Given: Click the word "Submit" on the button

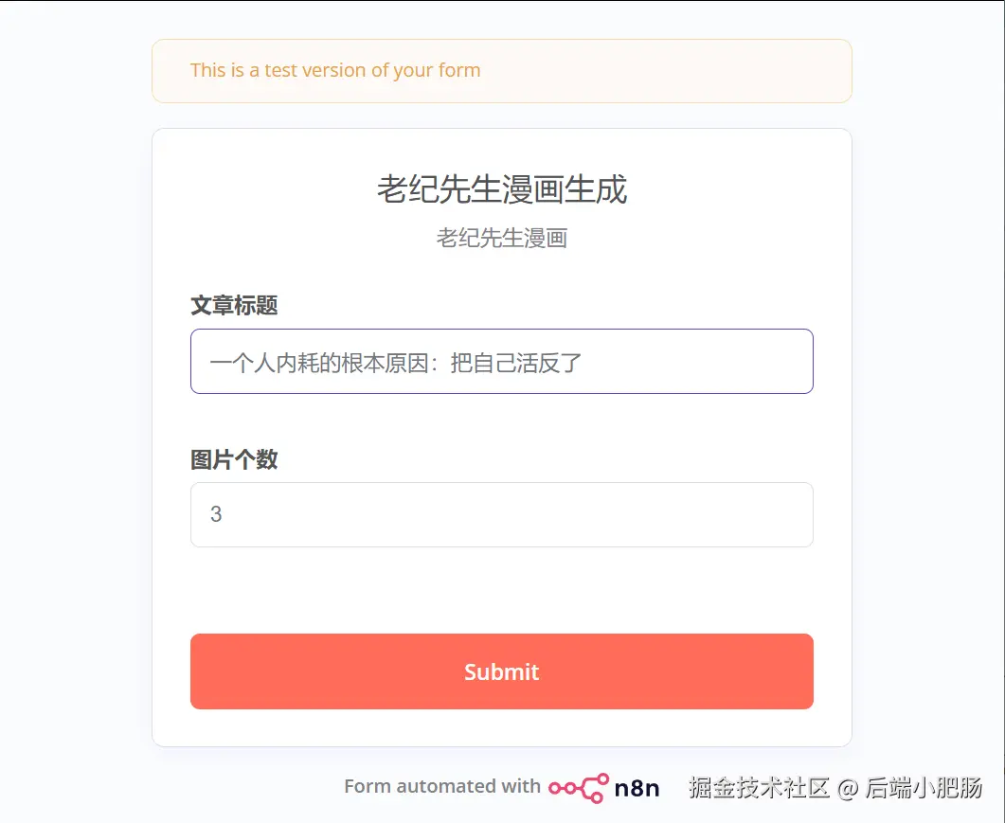Looking at the screenshot, I should point(501,671).
